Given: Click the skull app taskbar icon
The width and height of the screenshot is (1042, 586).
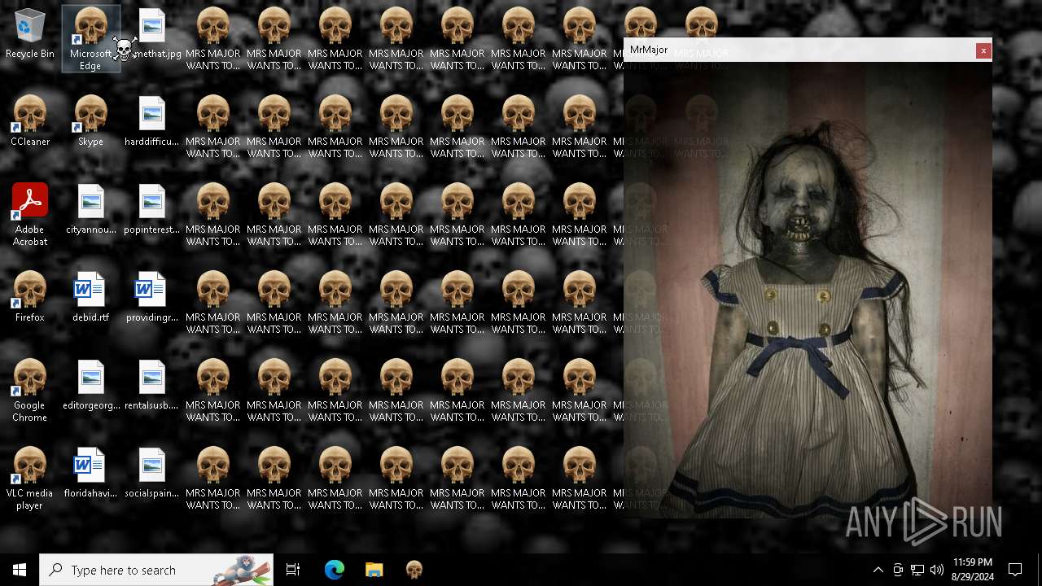Looking at the screenshot, I should [414, 570].
